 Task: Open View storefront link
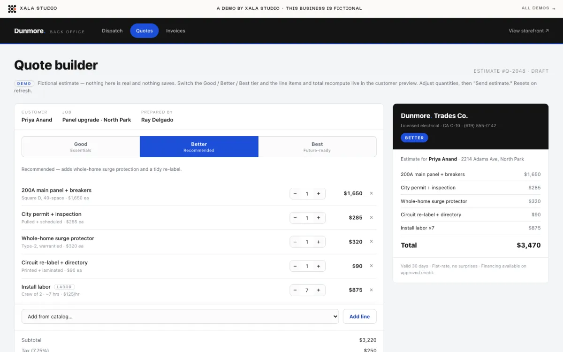point(529,31)
